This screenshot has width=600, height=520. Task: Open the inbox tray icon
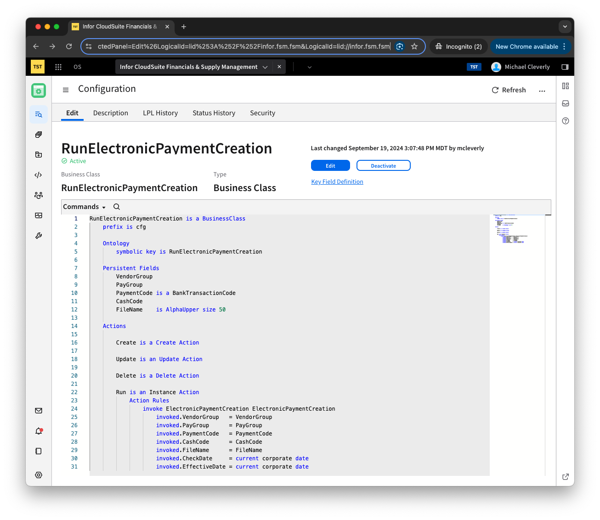pyautogui.click(x=566, y=103)
